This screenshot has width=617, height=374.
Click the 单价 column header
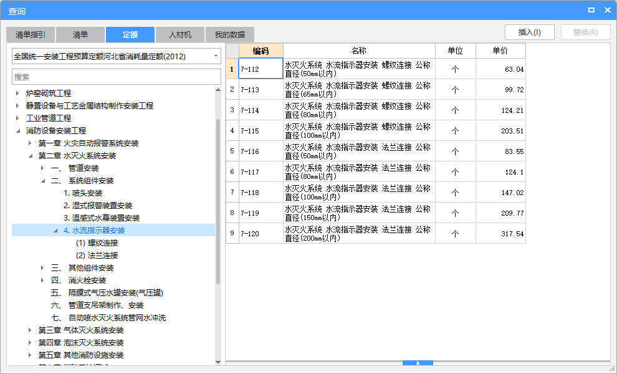tap(500, 50)
